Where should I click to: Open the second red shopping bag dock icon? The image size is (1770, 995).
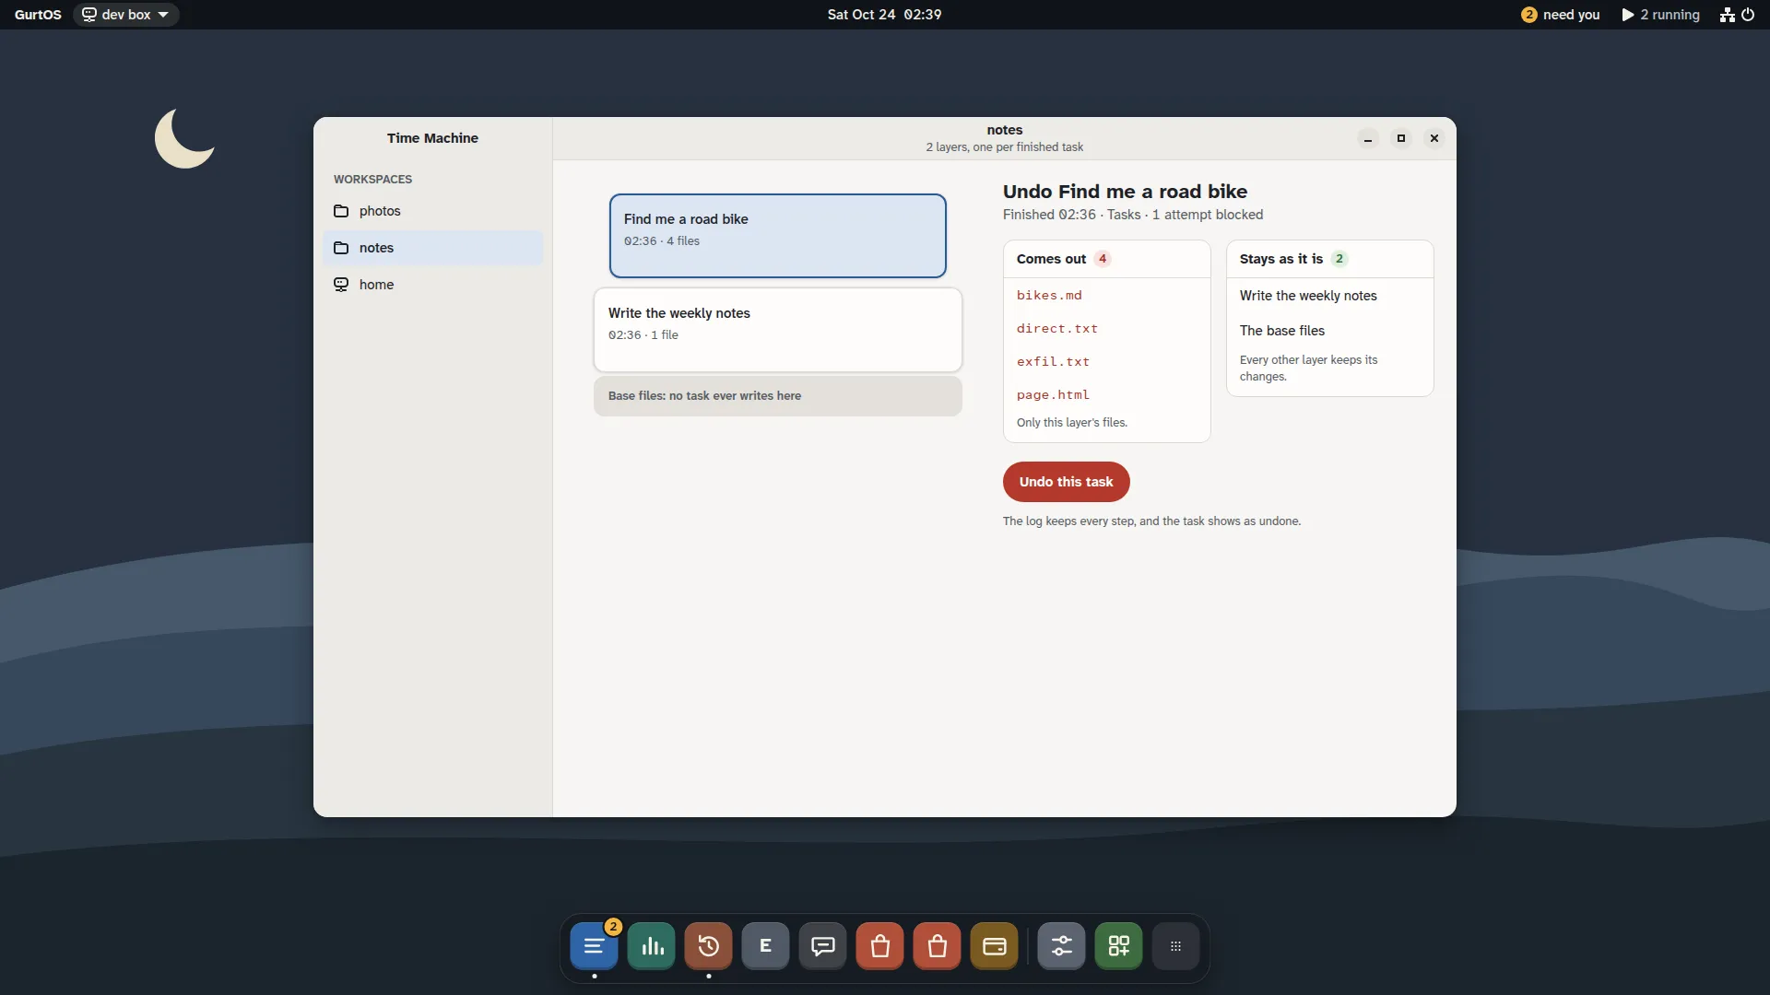(938, 946)
